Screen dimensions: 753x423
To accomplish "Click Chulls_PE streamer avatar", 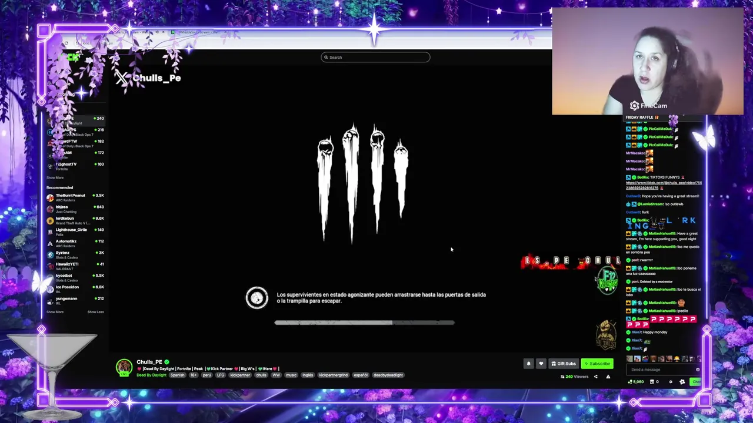I will coord(124,367).
